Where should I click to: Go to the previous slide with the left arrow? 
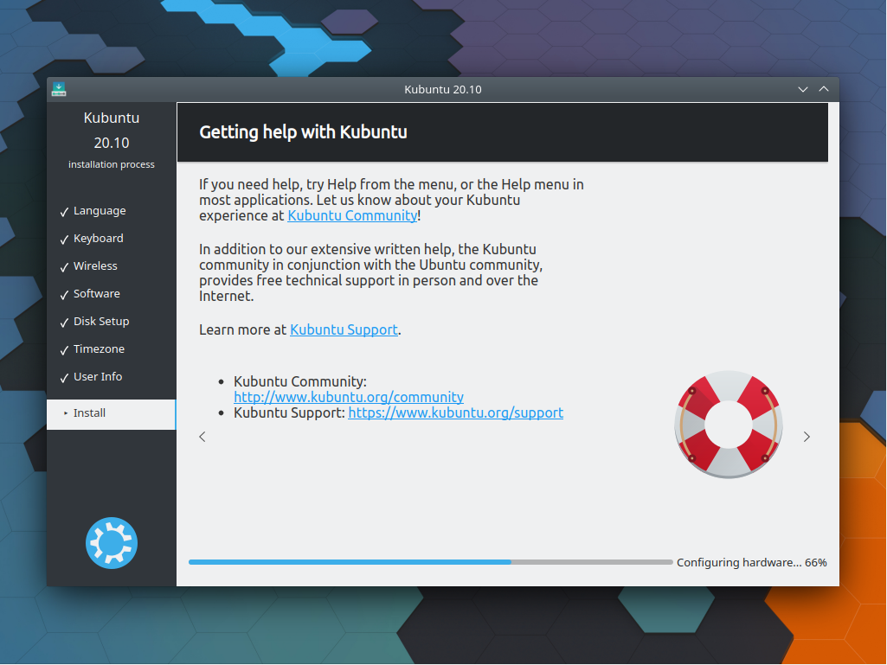click(202, 437)
